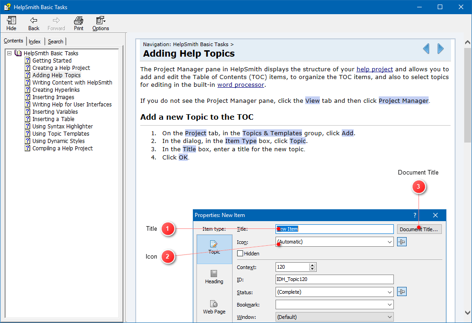The image size is (472, 323).
Task: Switch to the Search tab
Action: [56, 42]
